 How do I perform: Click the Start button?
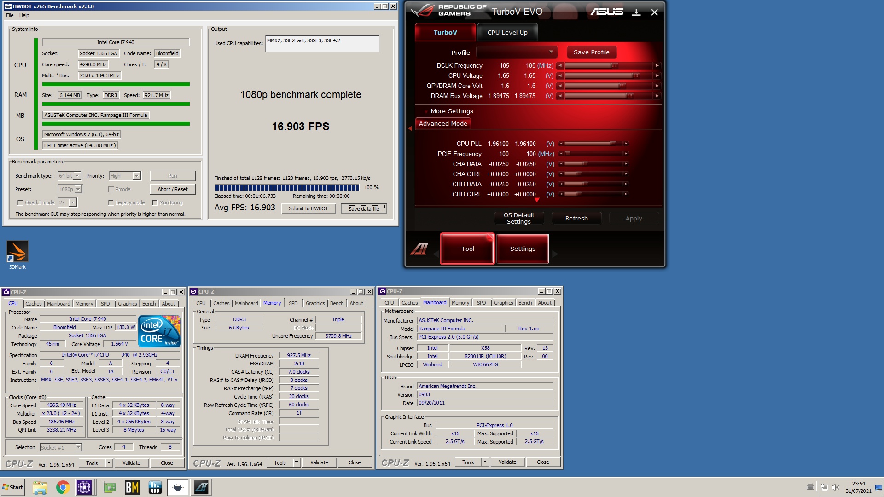(13, 487)
